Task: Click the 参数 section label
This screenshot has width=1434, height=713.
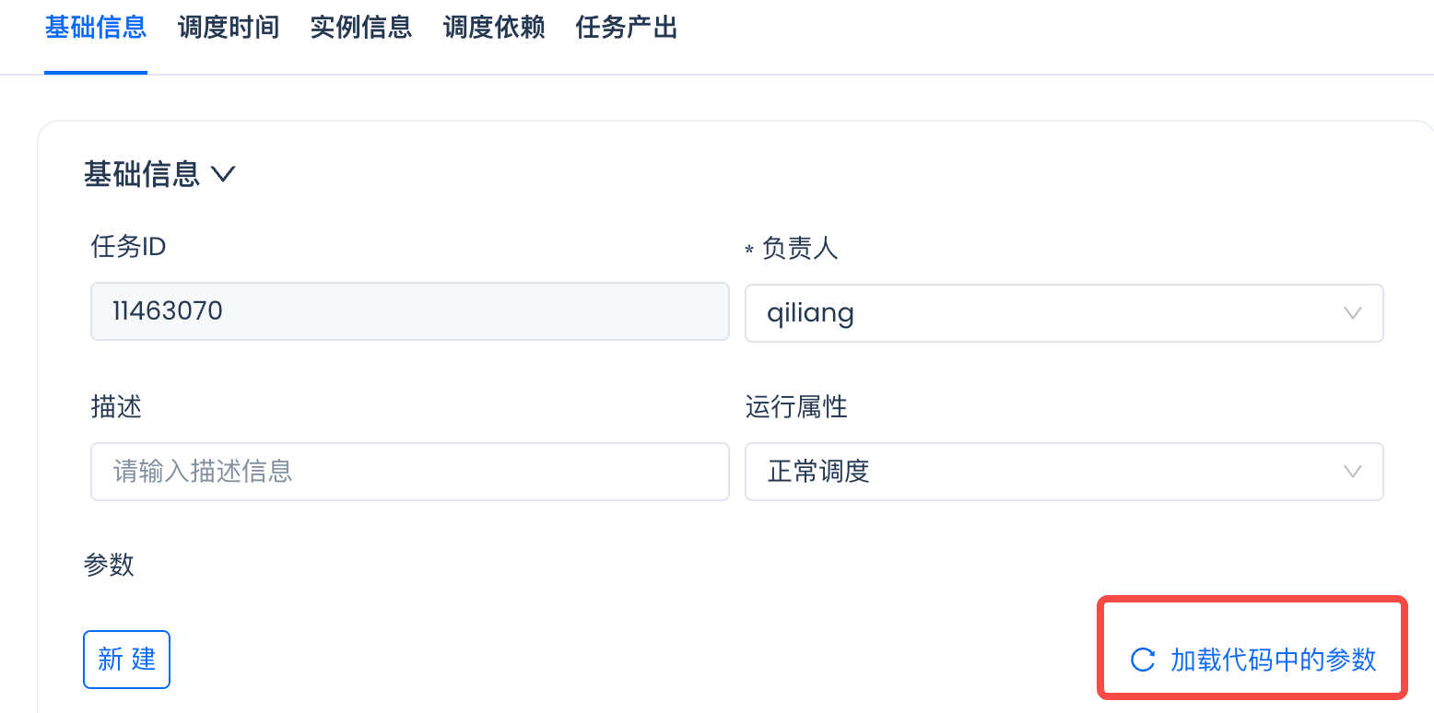Action: [x=109, y=565]
